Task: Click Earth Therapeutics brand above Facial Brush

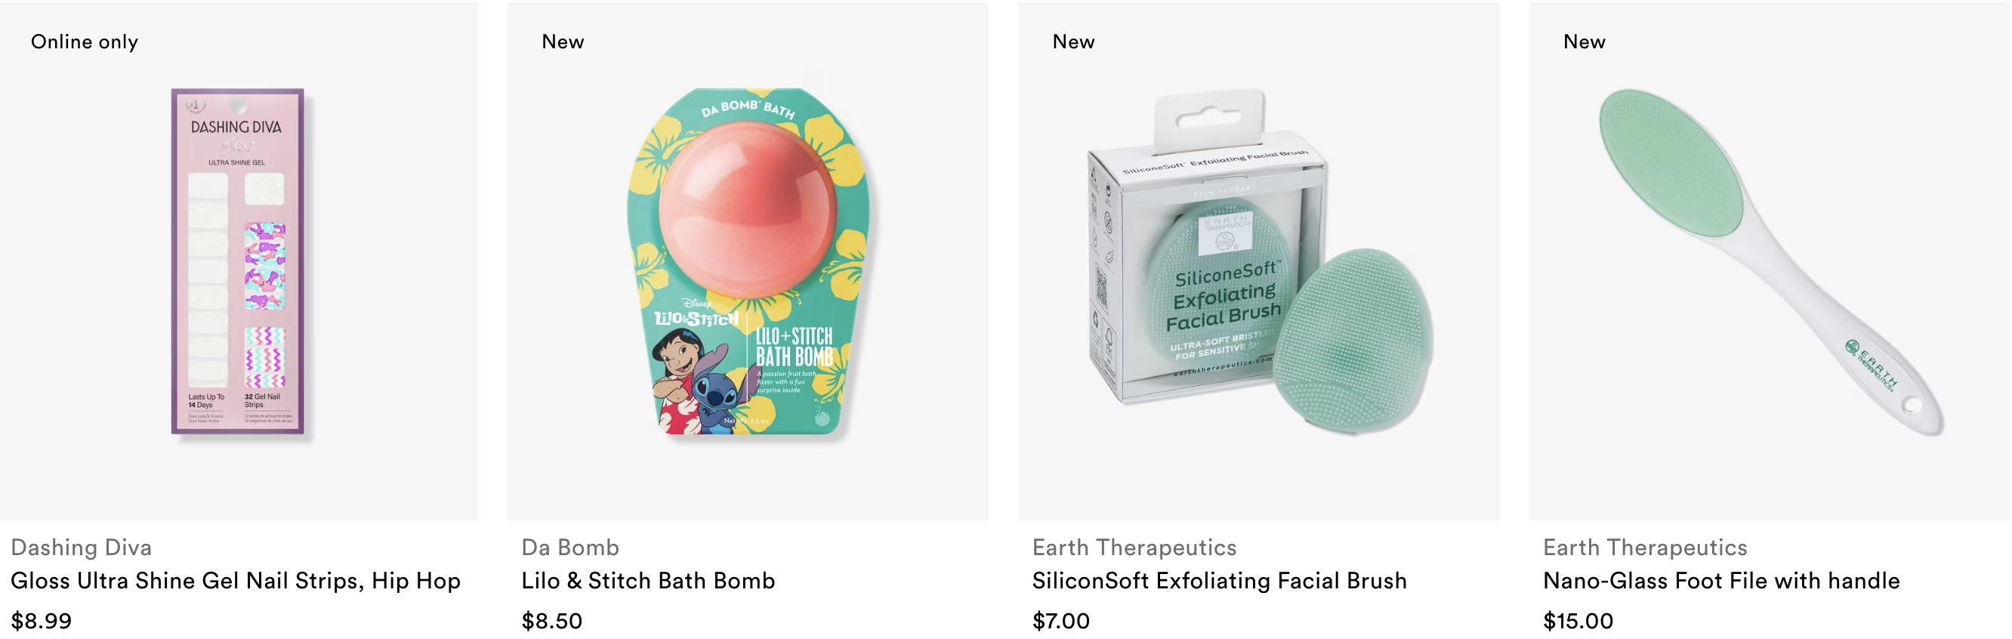Action: tap(1134, 547)
